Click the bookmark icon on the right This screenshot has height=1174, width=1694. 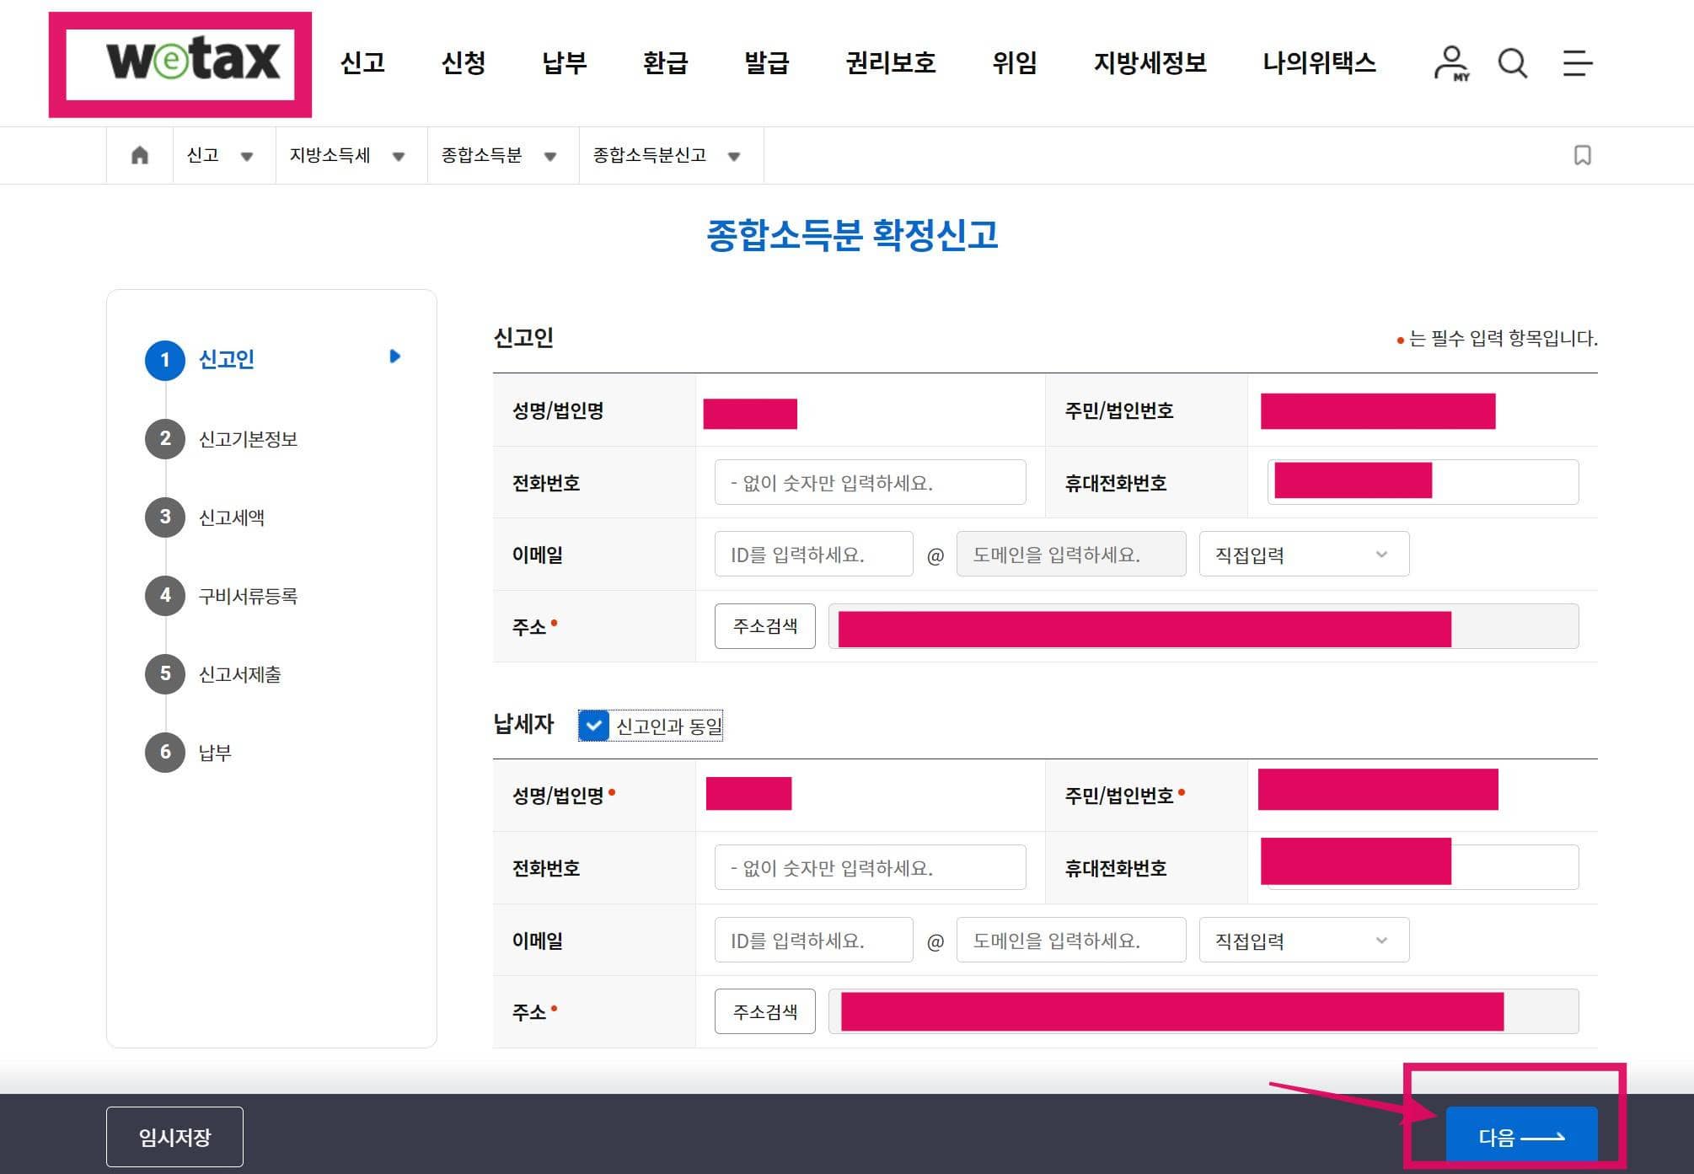[1582, 155]
